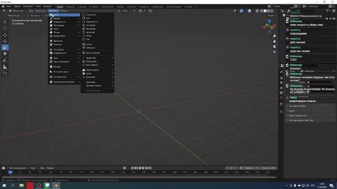Toggle auto keying record button
The width and height of the screenshot is (337, 189).
point(124,168)
